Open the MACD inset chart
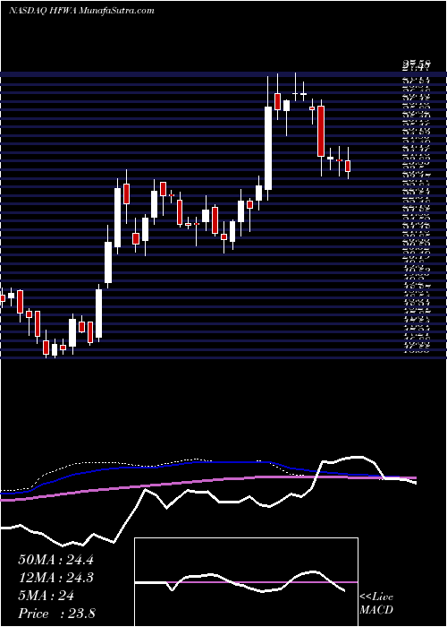The height and width of the screenshot is (627, 447). [x=246, y=582]
